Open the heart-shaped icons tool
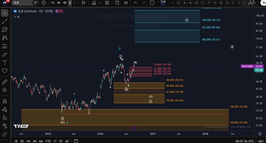This screenshot has width=266, height=143. click(5, 71)
